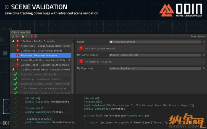207x129 pixels.
Task: Click the error icon next to Dictionaries
Action: [x=18, y=51]
